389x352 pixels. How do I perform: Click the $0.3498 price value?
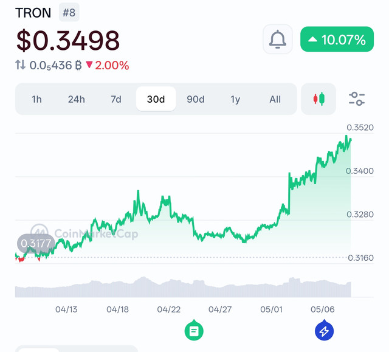pos(68,40)
